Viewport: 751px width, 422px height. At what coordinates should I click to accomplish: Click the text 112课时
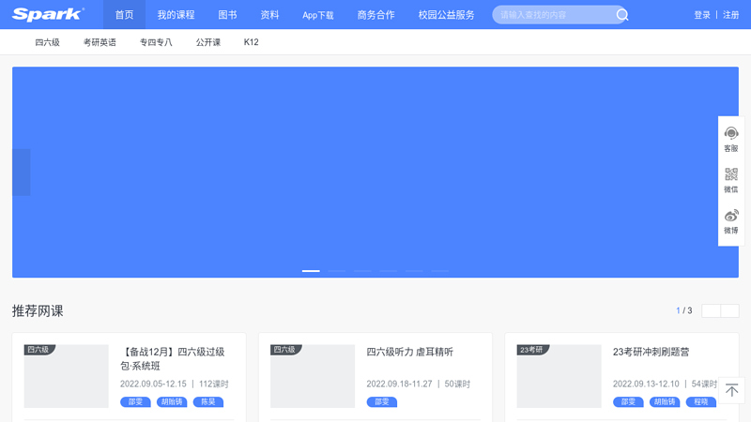pos(214,384)
